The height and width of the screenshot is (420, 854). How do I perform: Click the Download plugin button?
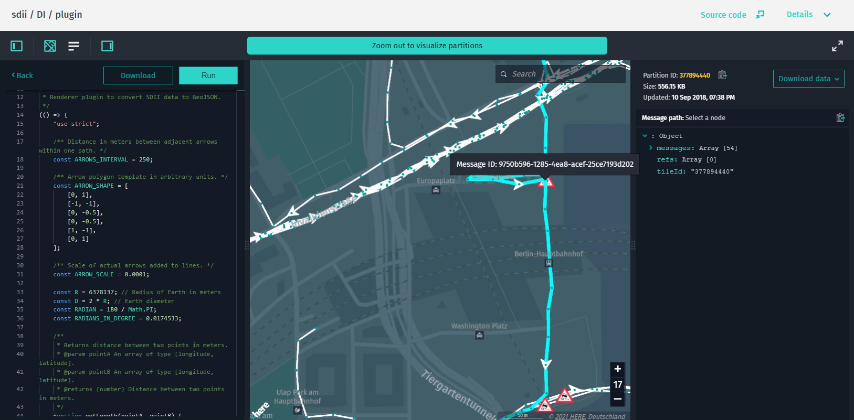(138, 76)
